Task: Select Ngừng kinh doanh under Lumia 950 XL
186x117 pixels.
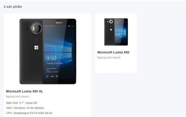Action: click(x=17, y=97)
